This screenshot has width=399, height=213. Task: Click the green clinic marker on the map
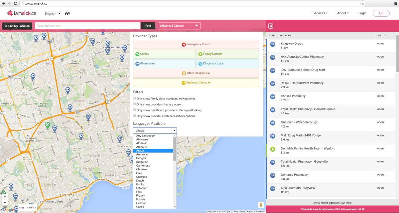tap(48, 125)
